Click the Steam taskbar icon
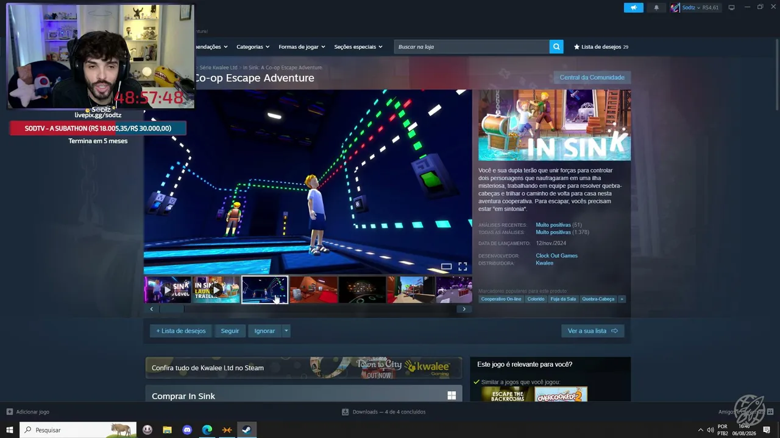Screen dimensions: 780x438 click(246, 430)
